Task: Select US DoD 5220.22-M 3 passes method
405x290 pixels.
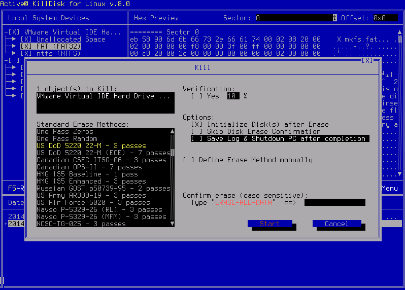Action: (x=104, y=146)
